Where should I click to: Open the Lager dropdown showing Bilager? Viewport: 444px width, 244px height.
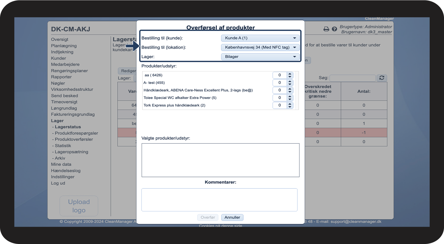click(x=260, y=57)
